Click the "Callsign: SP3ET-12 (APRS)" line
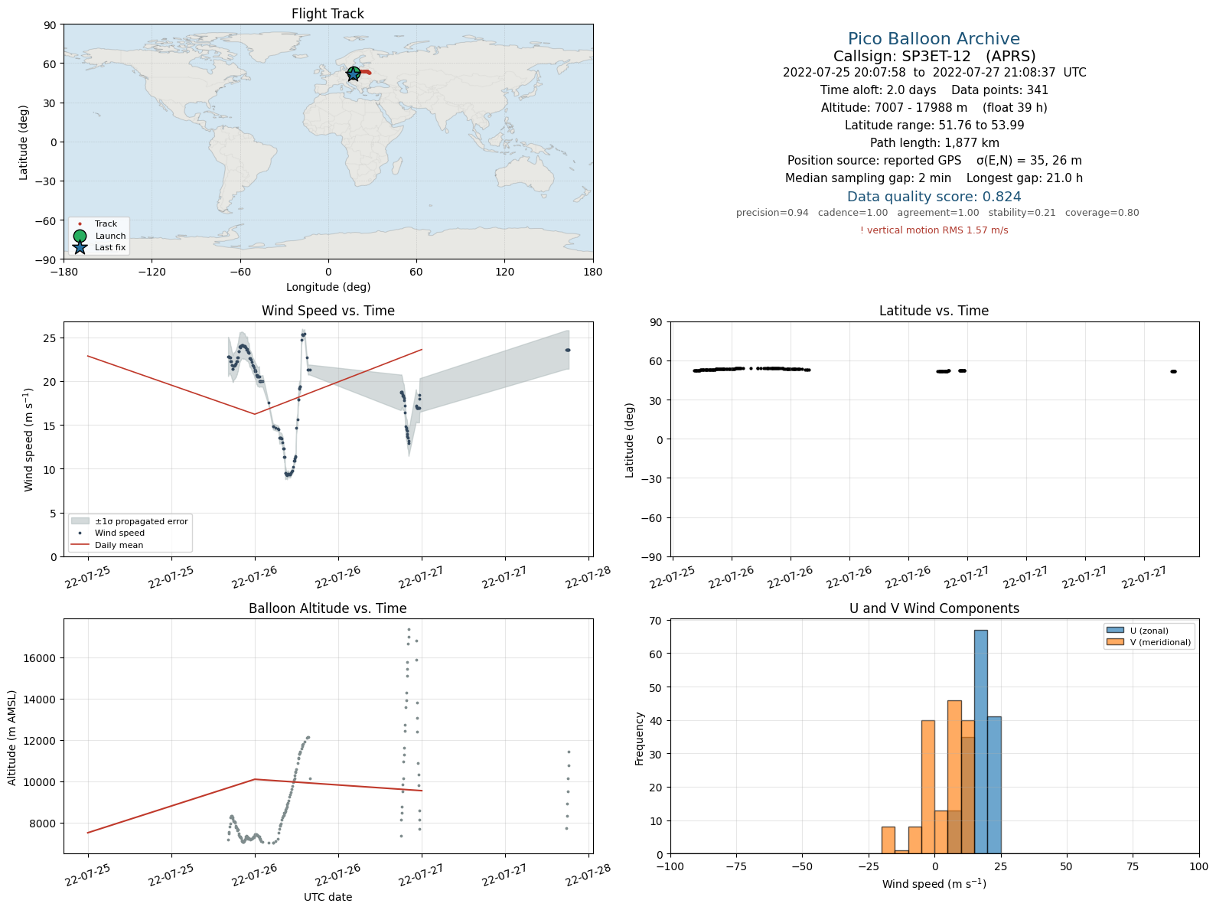 934,56
